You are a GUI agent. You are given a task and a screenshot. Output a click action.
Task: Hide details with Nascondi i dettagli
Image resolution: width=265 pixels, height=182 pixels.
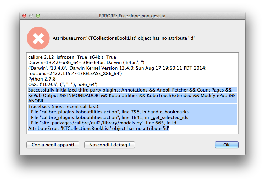pos(109,145)
